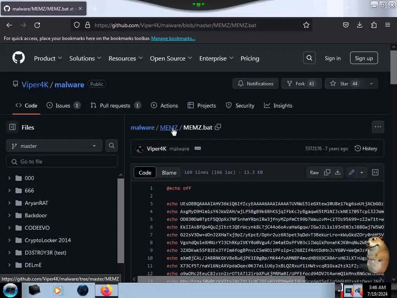The width and height of the screenshot is (397, 298).
Task: Open the Viper4K owner link
Action: pos(35,84)
